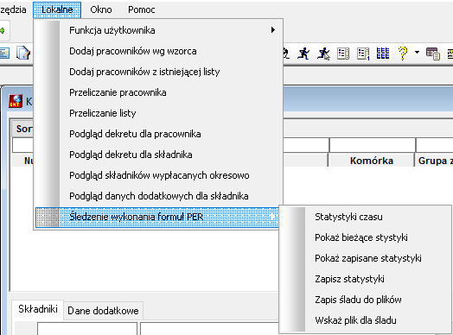
Task: Open the Lokalne menu
Action: (57, 9)
